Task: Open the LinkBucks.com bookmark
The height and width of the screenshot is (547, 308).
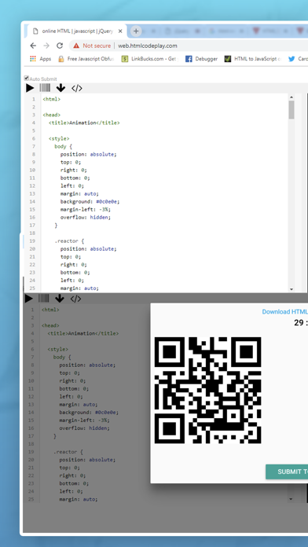Action: coord(149,59)
